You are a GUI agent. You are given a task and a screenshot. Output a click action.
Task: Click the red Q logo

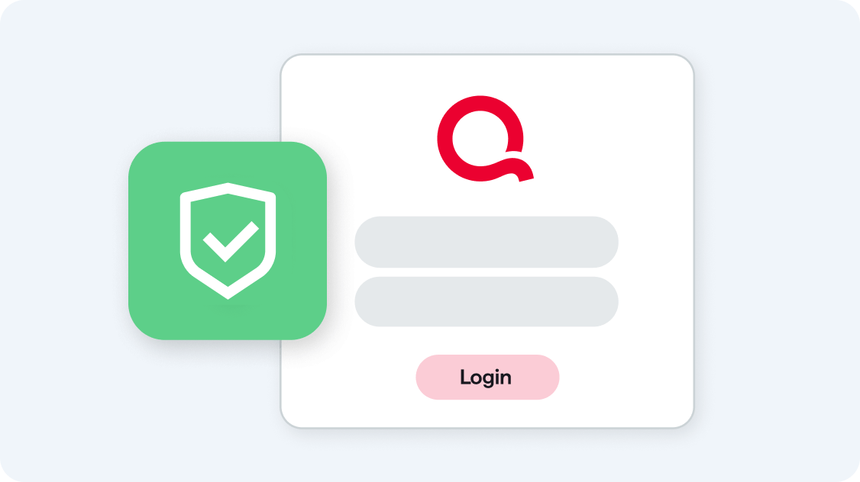pyautogui.click(x=485, y=139)
